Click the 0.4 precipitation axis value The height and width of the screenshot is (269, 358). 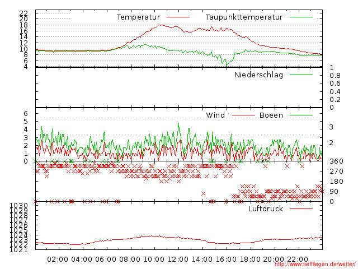[335, 92]
